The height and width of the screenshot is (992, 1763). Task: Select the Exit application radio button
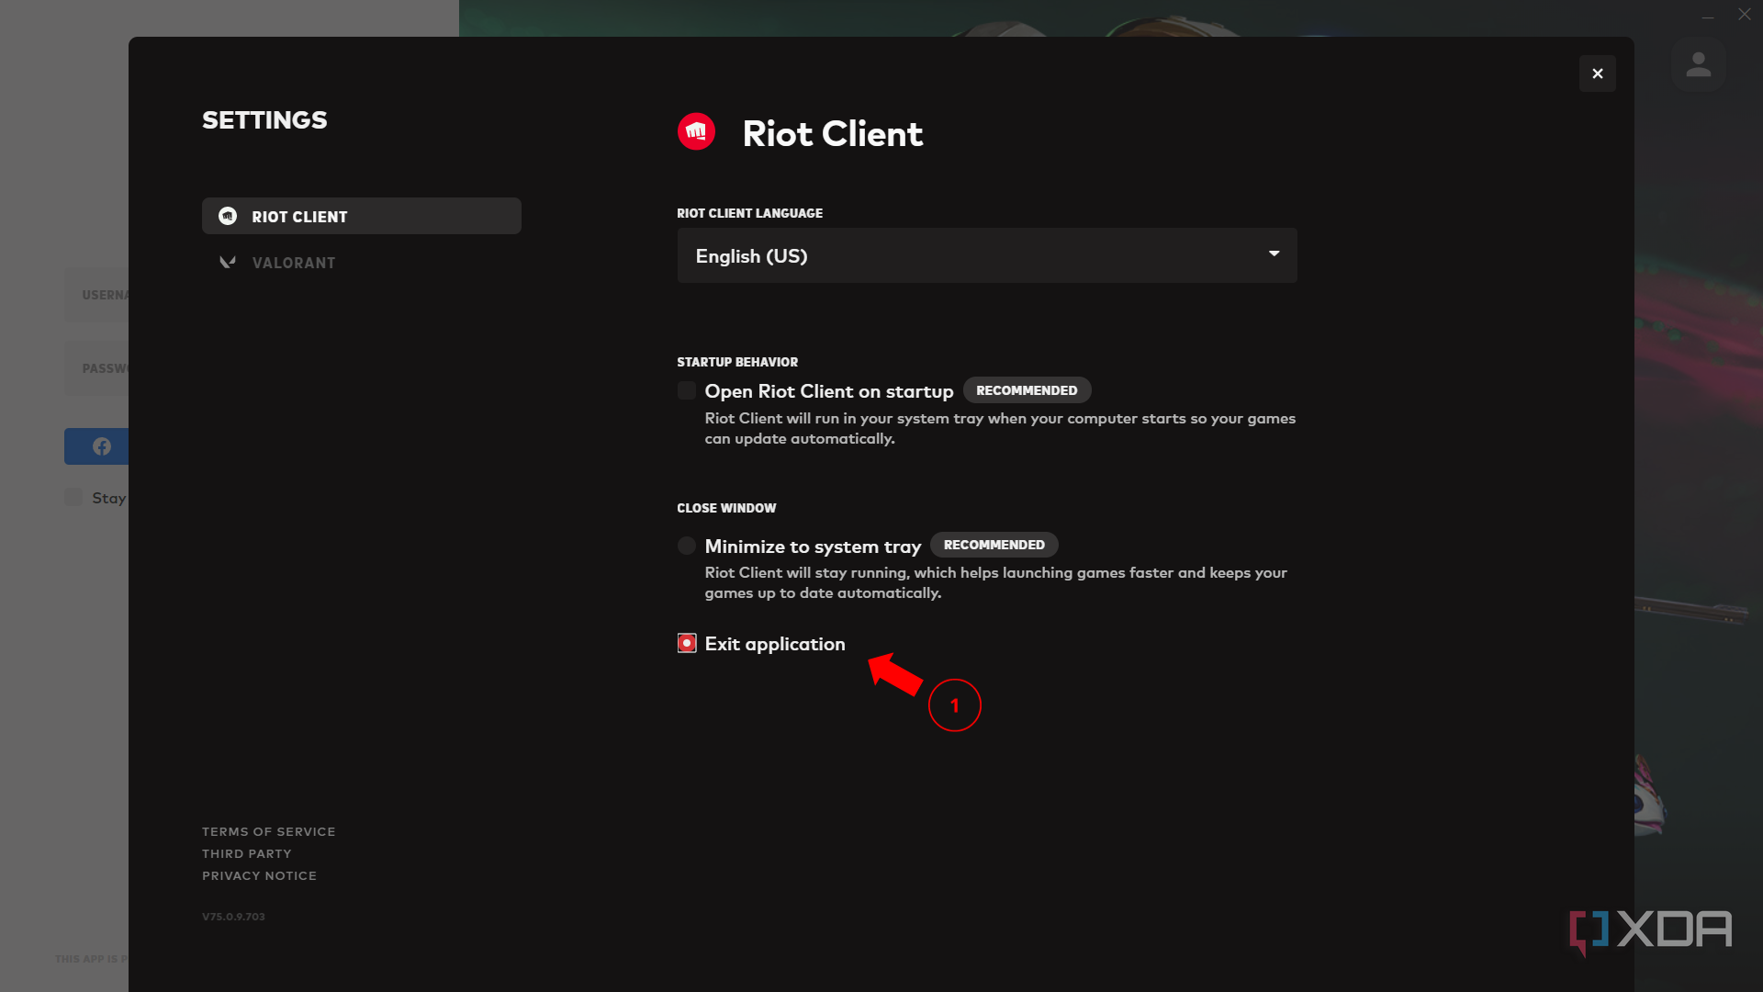687,643
